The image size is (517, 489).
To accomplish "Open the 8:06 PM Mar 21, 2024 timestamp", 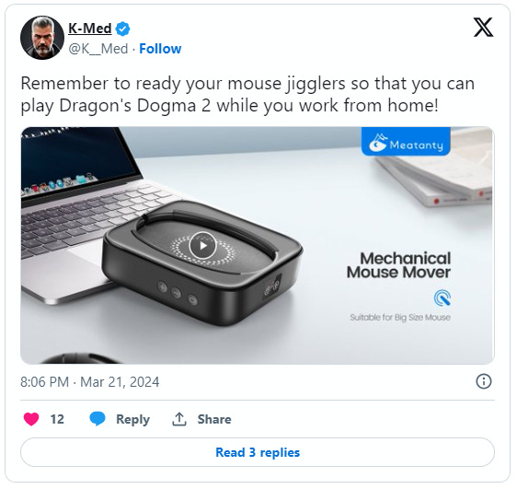I will click(x=89, y=382).
